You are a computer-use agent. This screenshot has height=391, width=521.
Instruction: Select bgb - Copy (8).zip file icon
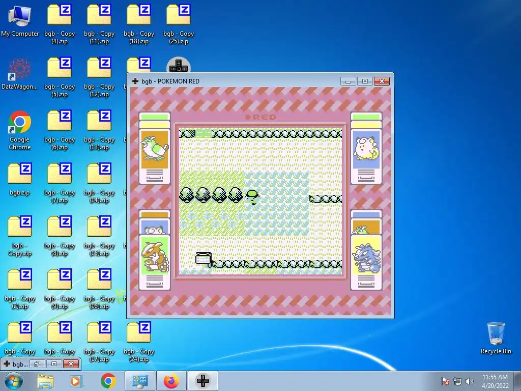[60, 236]
